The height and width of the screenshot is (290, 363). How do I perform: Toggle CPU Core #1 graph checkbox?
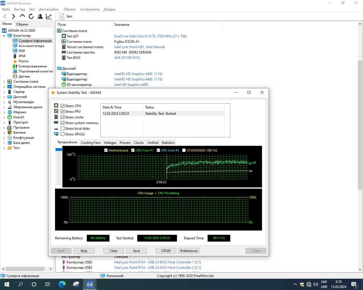133,150
